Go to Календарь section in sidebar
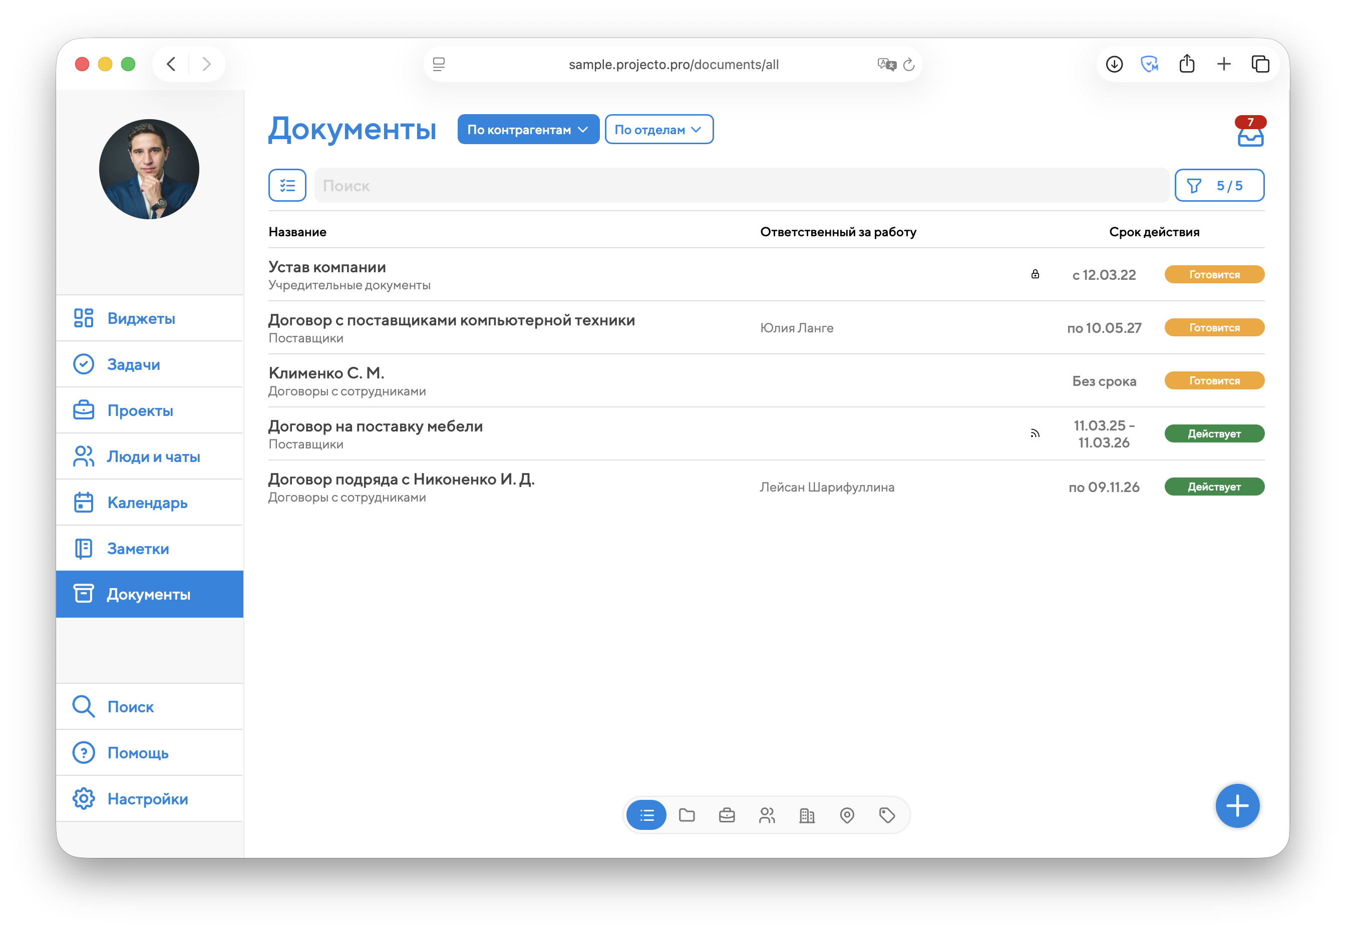 click(x=147, y=502)
